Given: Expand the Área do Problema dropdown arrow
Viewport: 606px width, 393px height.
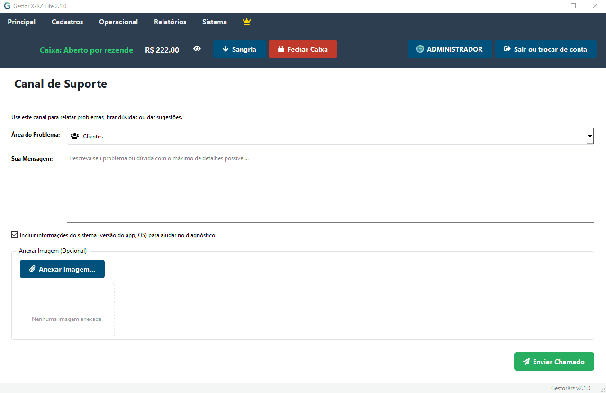Looking at the screenshot, I should (x=589, y=137).
